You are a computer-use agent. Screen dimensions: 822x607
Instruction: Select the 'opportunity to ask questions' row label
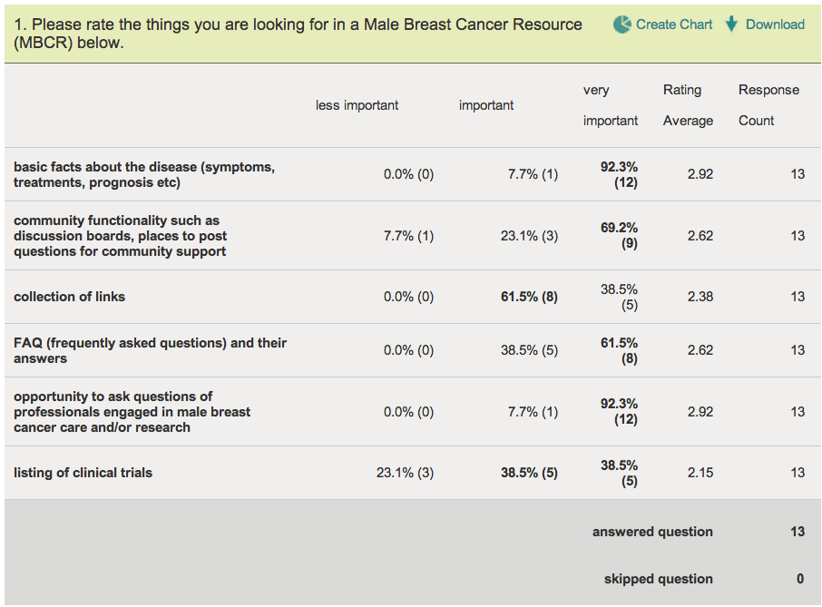[x=132, y=412]
